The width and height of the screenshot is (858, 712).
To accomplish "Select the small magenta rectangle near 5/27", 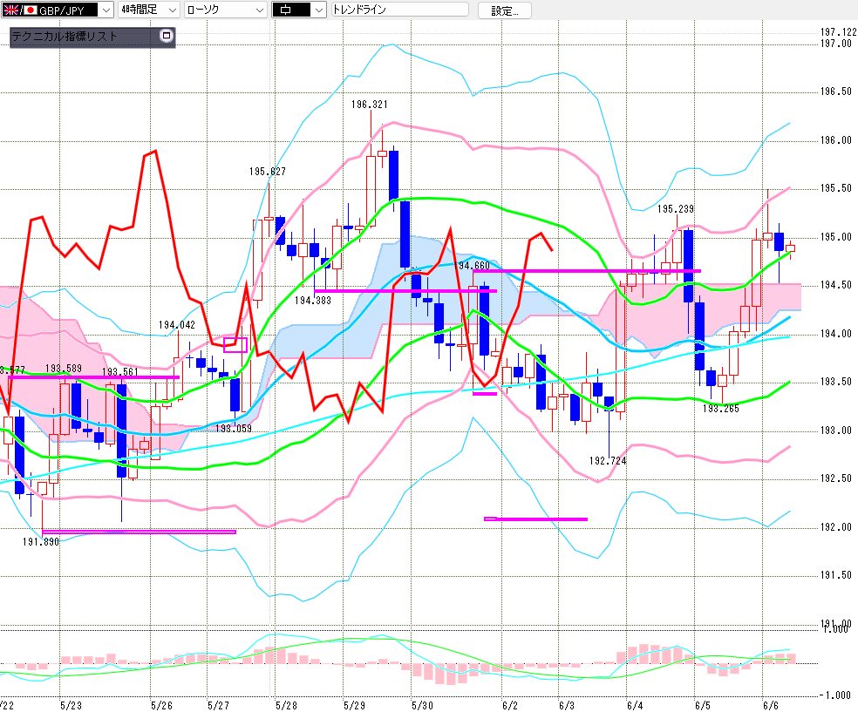I will (235, 345).
